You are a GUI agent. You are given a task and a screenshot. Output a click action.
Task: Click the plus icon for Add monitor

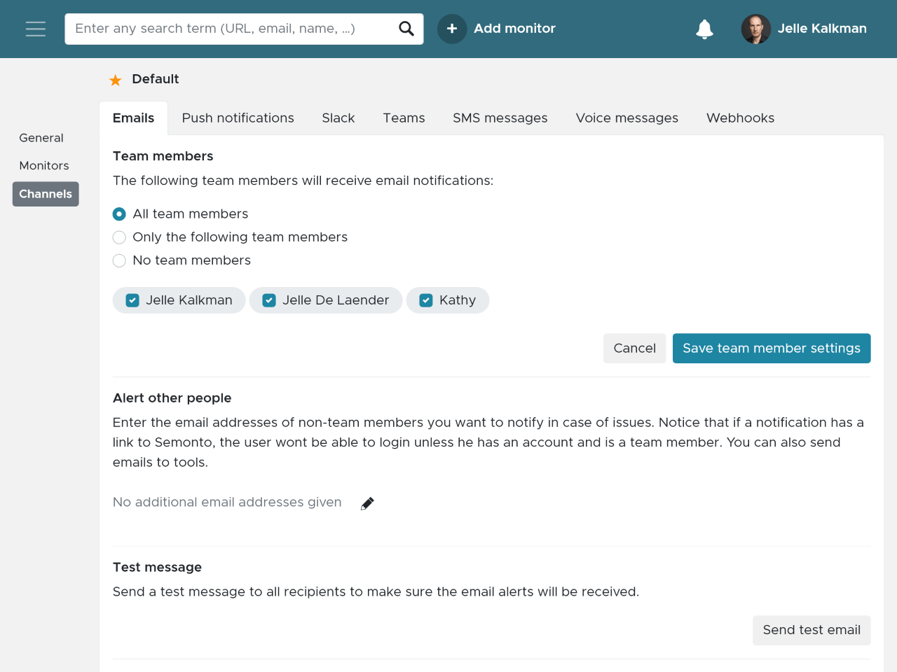452,29
